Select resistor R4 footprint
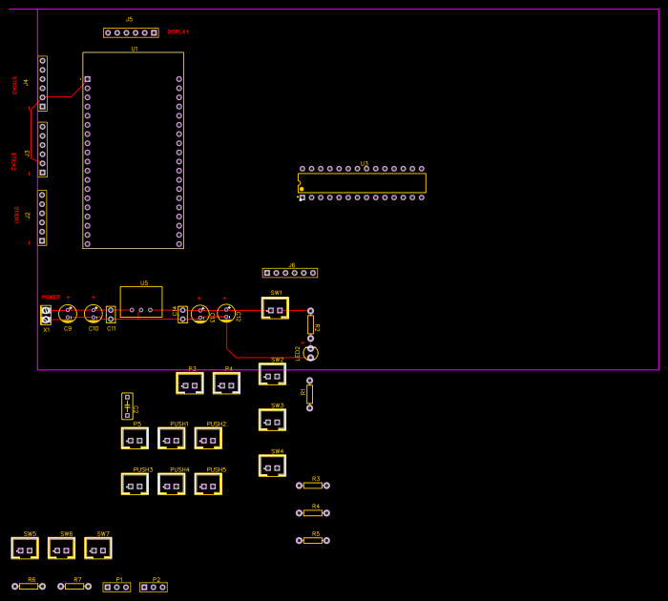 click(313, 513)
